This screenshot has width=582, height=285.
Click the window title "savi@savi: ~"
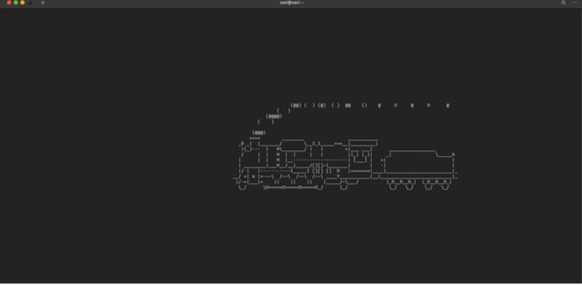click(292, 3)
